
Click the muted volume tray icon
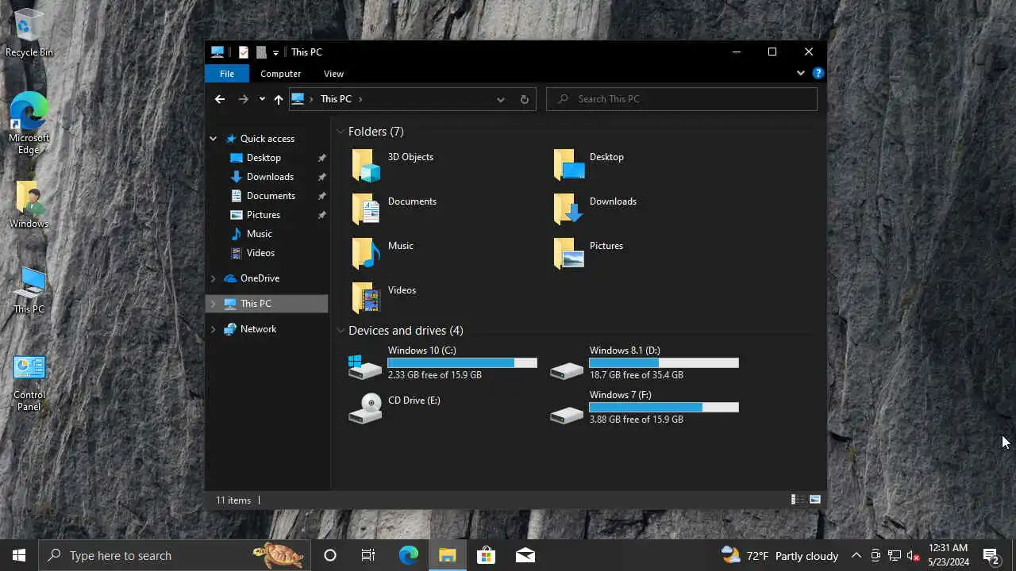pyautogui.click(x=913, y=555)
